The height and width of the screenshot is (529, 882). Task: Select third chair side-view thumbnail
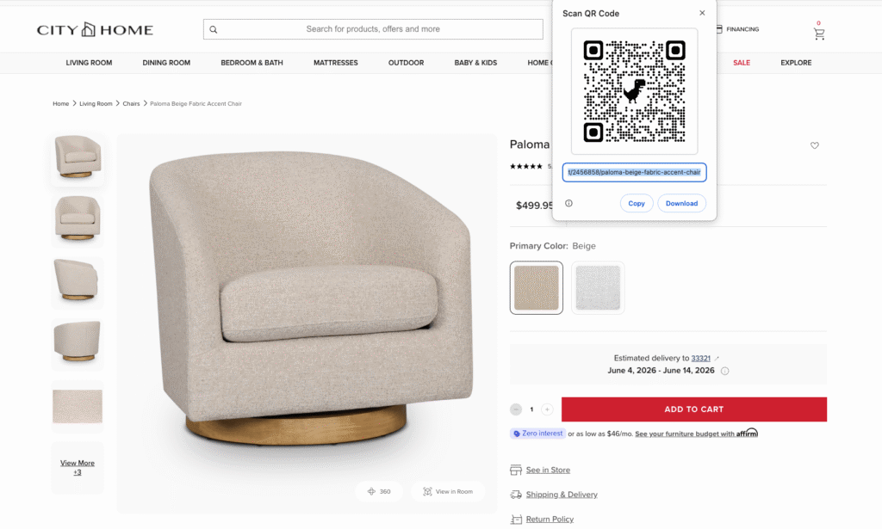(78, 282)
